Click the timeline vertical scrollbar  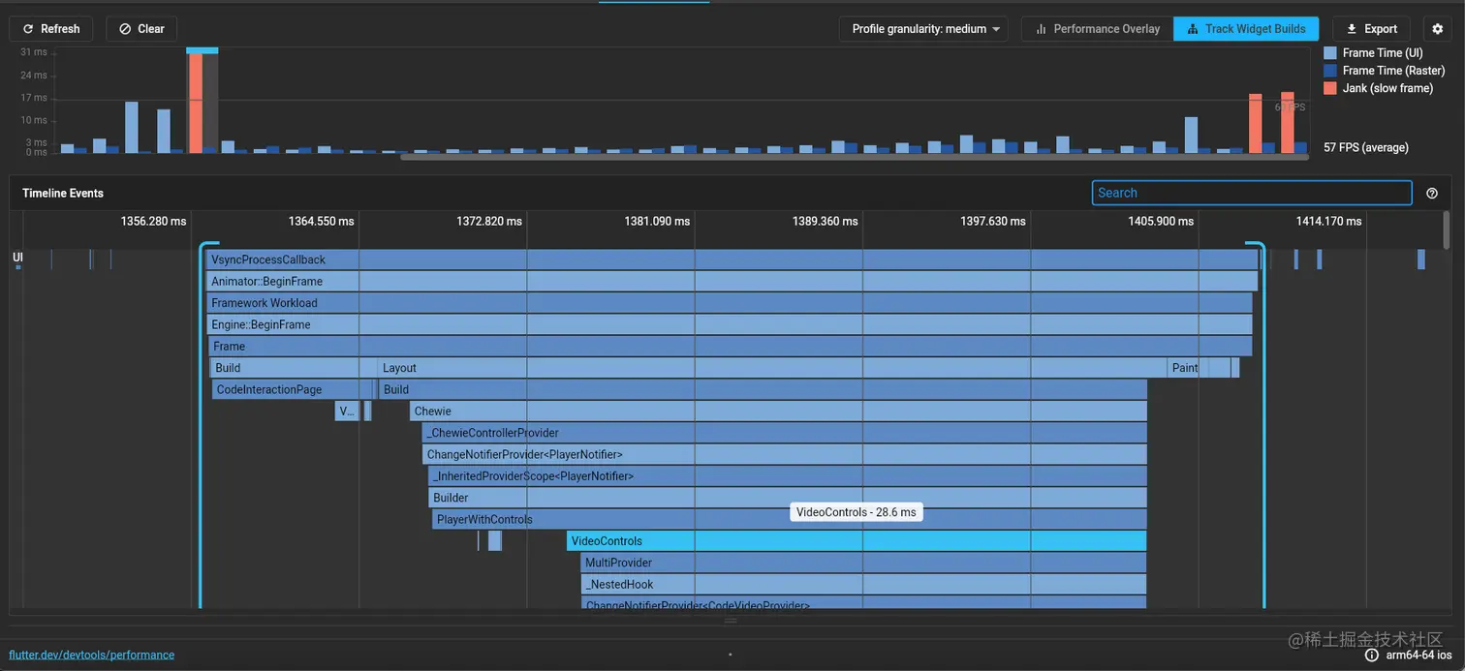tap(1447, 231)
